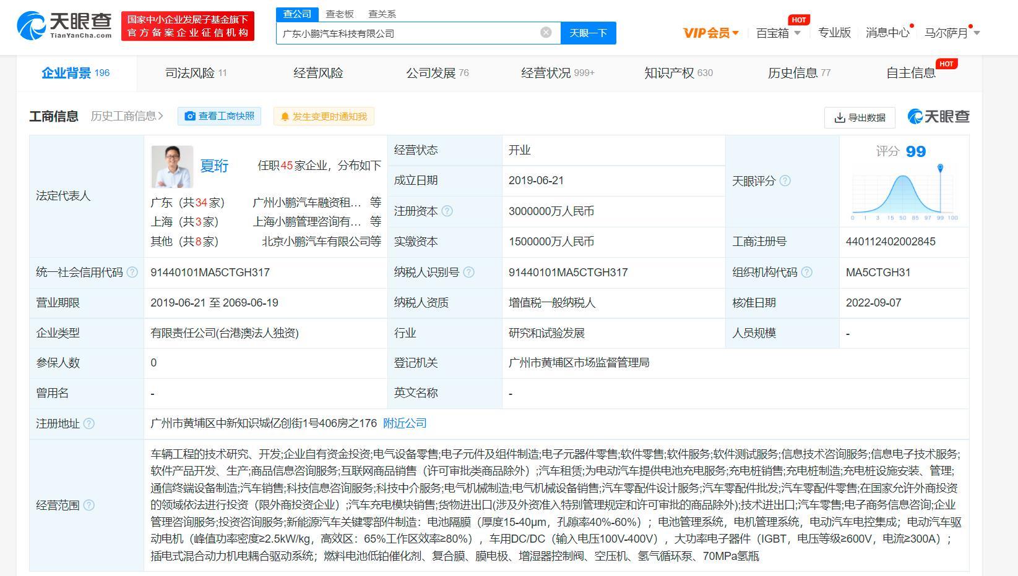
Task: Click credit code 91440101MA5CTGH317 under 统一社会信用代码
Action: [210, 273]
